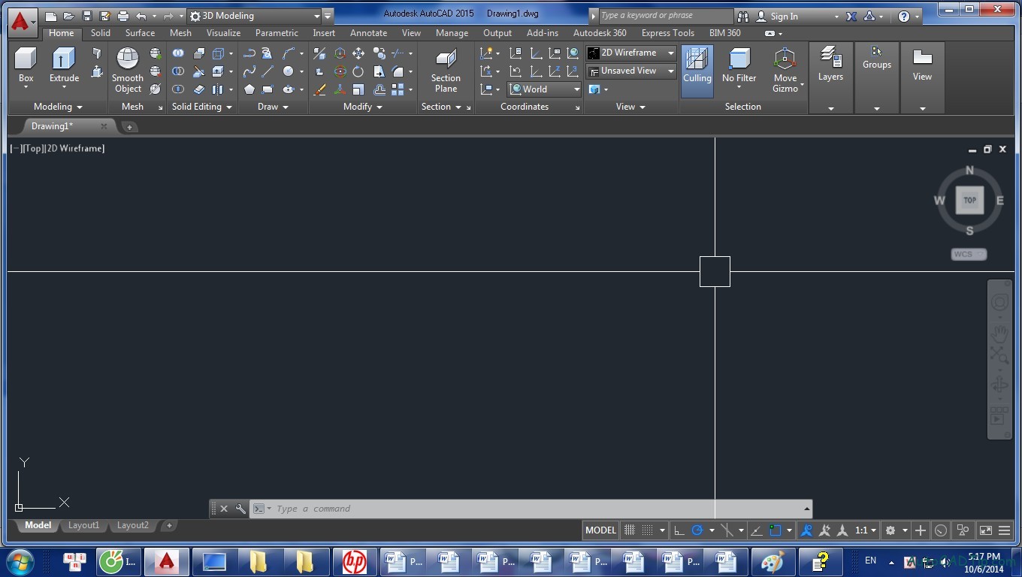Click the Section Plane tool
This screenshot has height=577, width=1022.
446,70
